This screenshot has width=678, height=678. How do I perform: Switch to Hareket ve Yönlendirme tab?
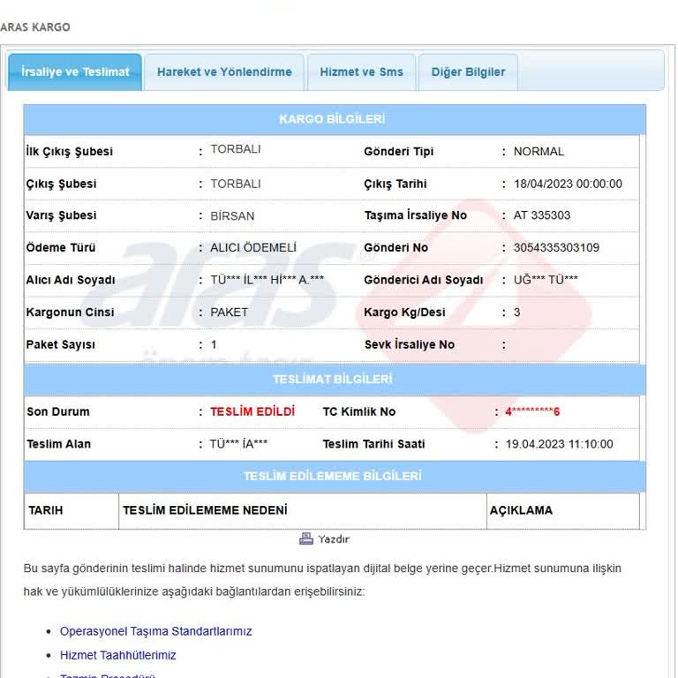(224, 72)
